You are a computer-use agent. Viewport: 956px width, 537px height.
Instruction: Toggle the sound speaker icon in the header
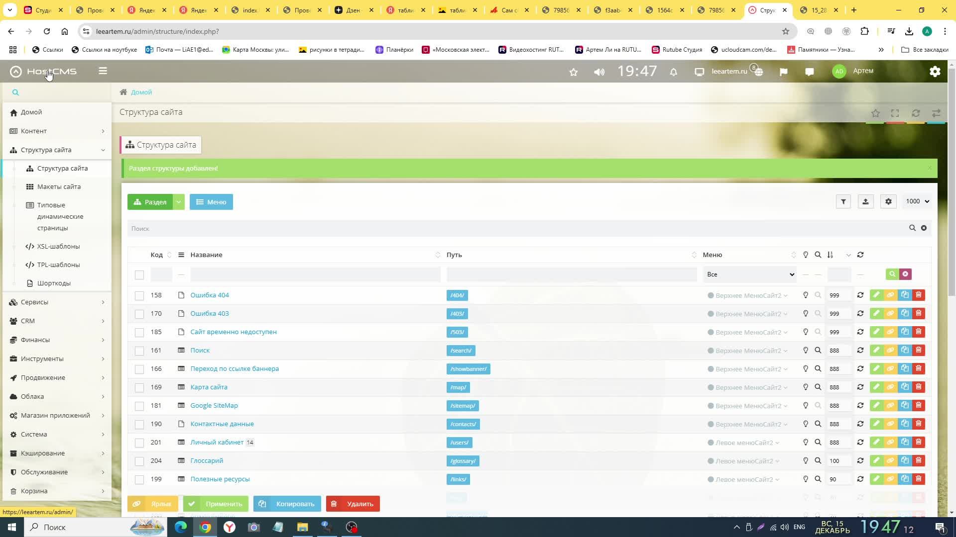[599, 72]
